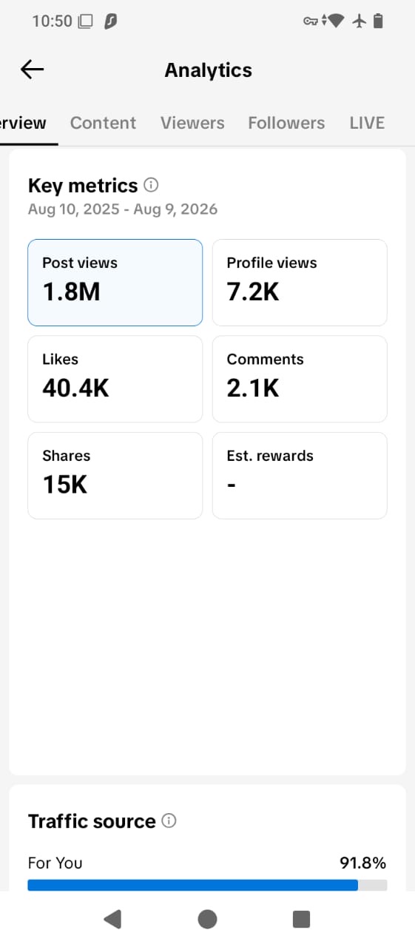415x947 pixels.
Task: Switch to the Content tab
Action: pos(103,123)
